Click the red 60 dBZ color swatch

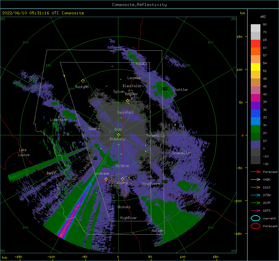pyautogui.click(x=255, y=44)
